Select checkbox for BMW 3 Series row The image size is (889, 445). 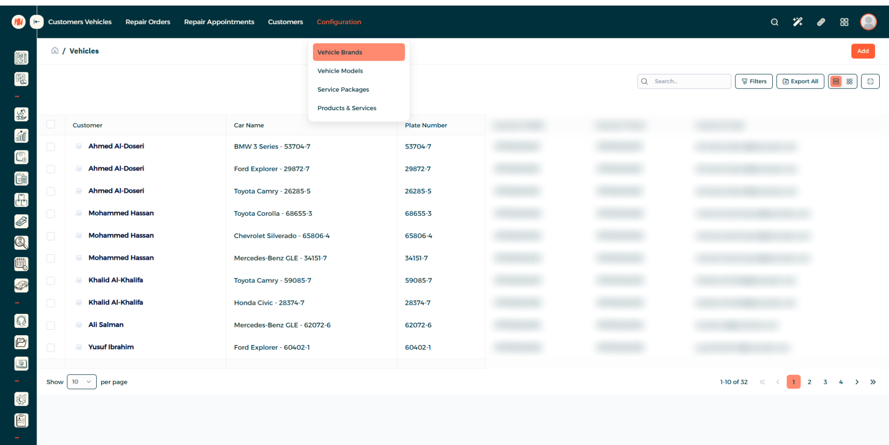pyautogui.click(x=51, y=147)
